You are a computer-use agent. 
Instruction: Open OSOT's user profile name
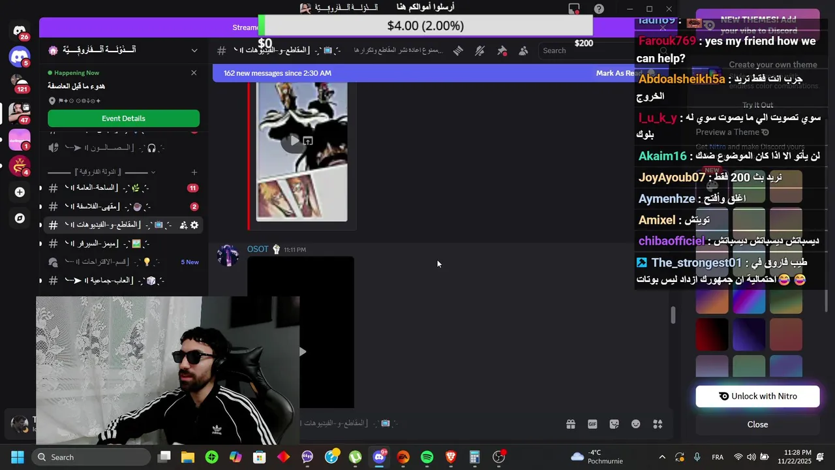point(258,249)
